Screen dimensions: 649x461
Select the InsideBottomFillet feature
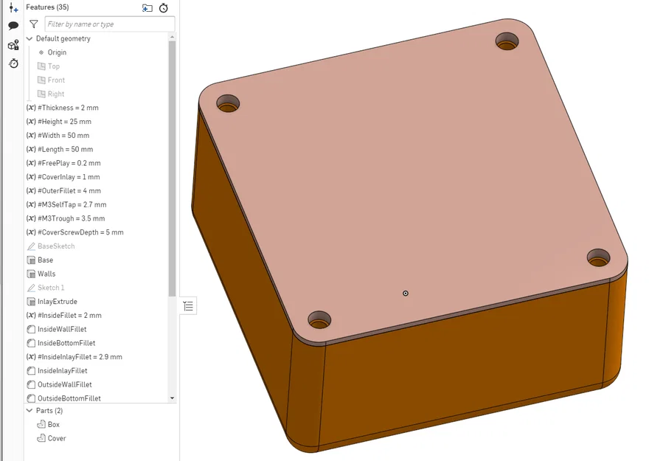(61, 343)
